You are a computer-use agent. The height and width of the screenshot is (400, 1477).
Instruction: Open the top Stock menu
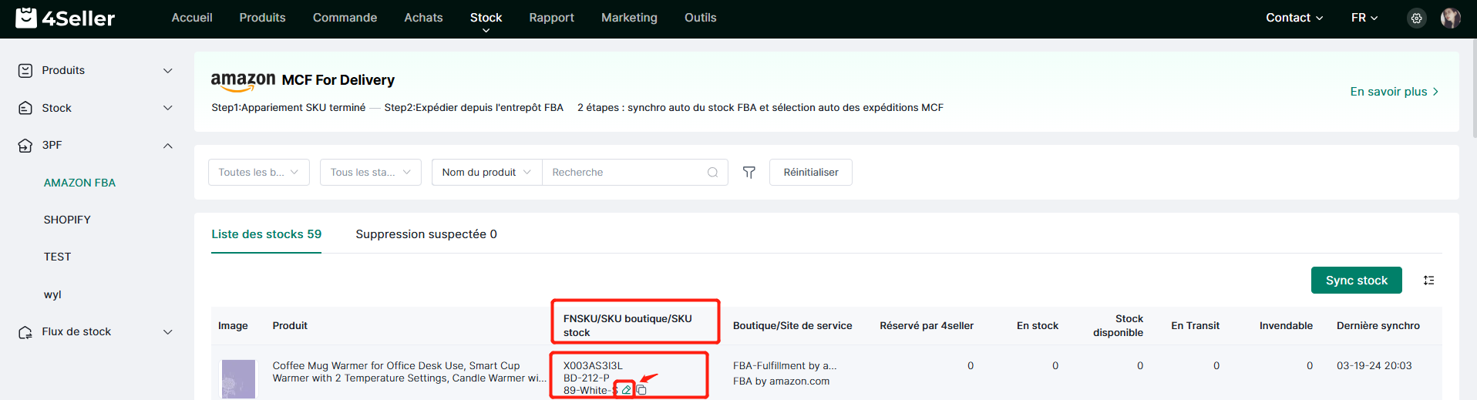pos(486,18)
